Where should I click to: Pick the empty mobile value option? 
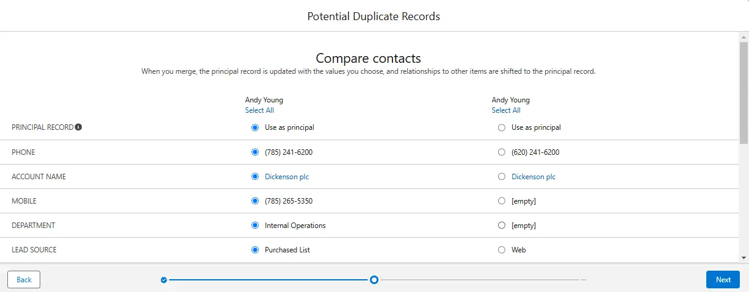(x=502, y=201)
